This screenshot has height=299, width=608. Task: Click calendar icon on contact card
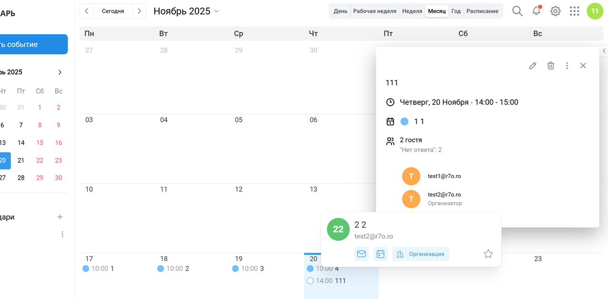click(x=380, y=254)
